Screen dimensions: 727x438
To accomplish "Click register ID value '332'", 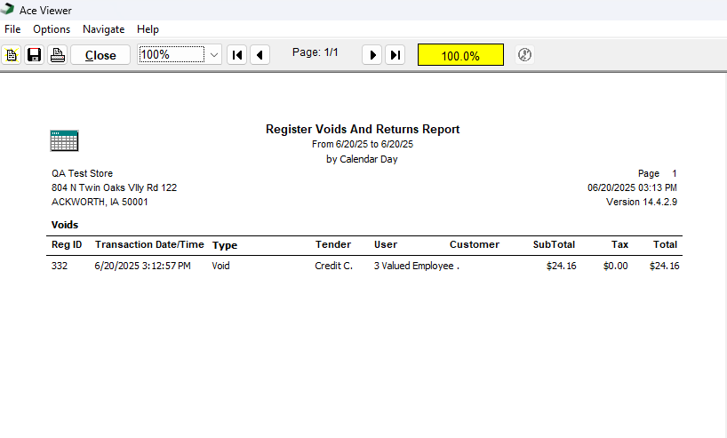I will point(60,266).
